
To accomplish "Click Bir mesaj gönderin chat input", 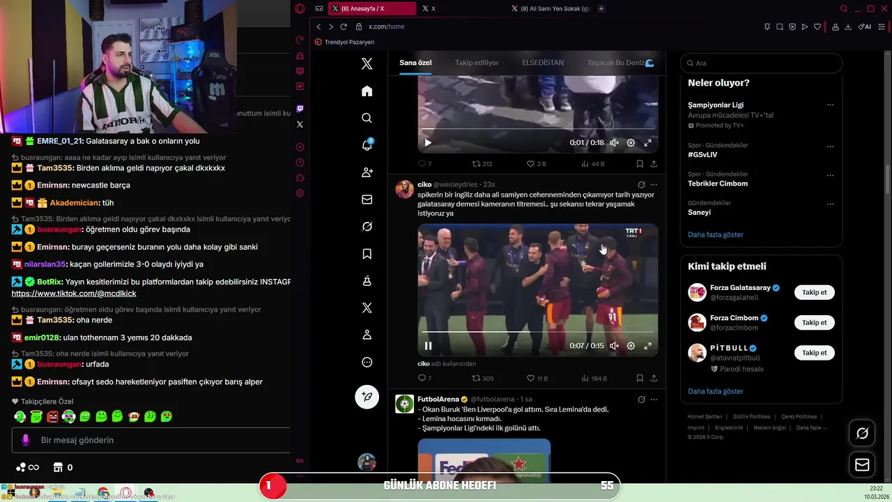I will tap(151, 440).
